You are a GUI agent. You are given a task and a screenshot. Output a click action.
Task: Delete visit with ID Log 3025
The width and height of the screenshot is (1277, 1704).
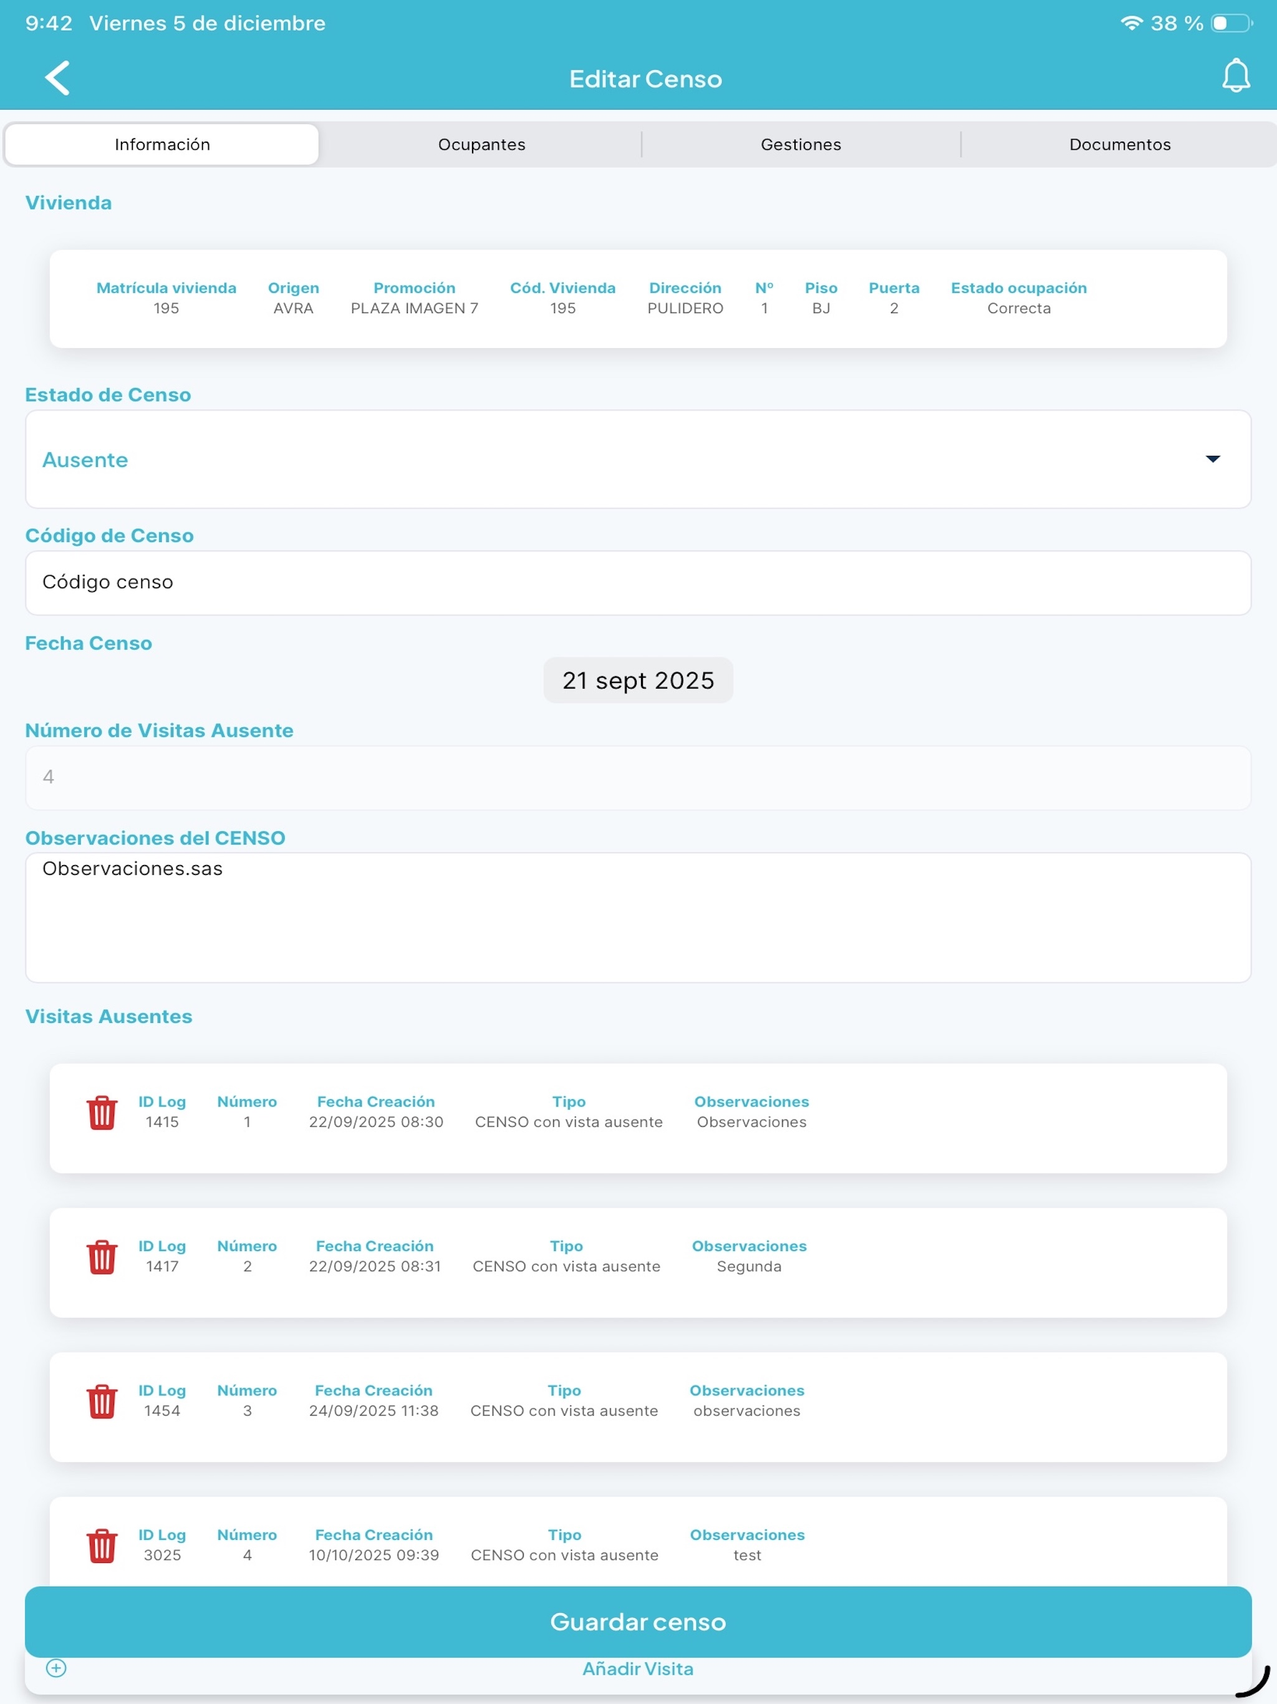coord(102,1546)
